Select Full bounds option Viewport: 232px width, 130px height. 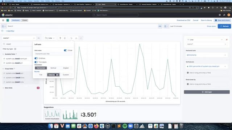pos(41,75)
